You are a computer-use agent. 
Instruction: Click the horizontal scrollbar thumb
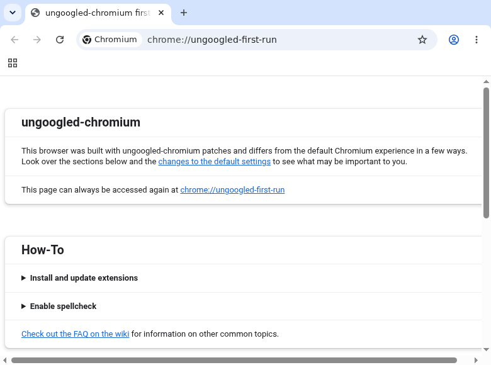(234, 361)
